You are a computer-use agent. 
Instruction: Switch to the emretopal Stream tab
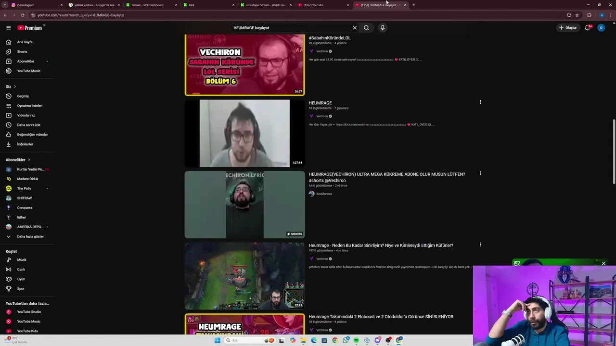[x=266, y=5]
